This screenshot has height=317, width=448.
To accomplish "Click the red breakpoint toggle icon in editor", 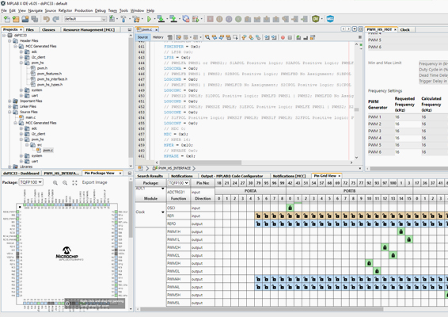I will [283, 37].
